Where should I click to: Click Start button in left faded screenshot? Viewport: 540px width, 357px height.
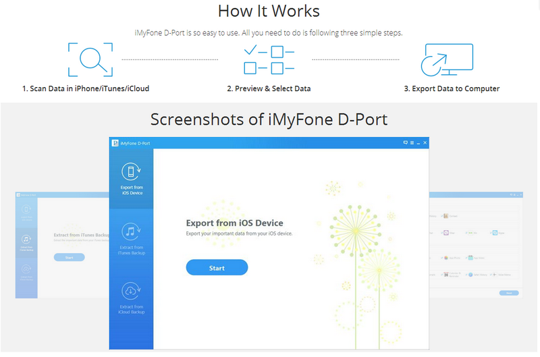pyautogui.click(x=70, y=257)
